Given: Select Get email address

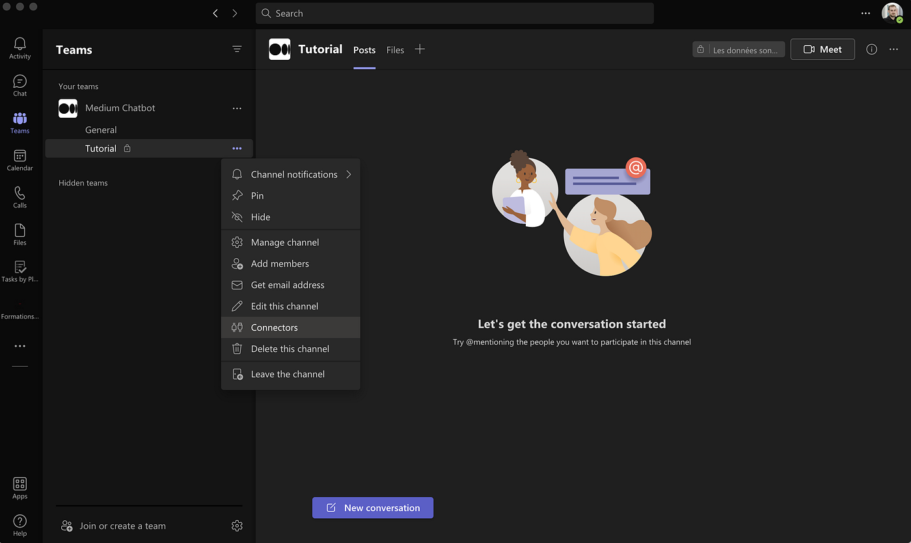Looking at the screenshot, I should pyautogui.click(x=291, y=285).
